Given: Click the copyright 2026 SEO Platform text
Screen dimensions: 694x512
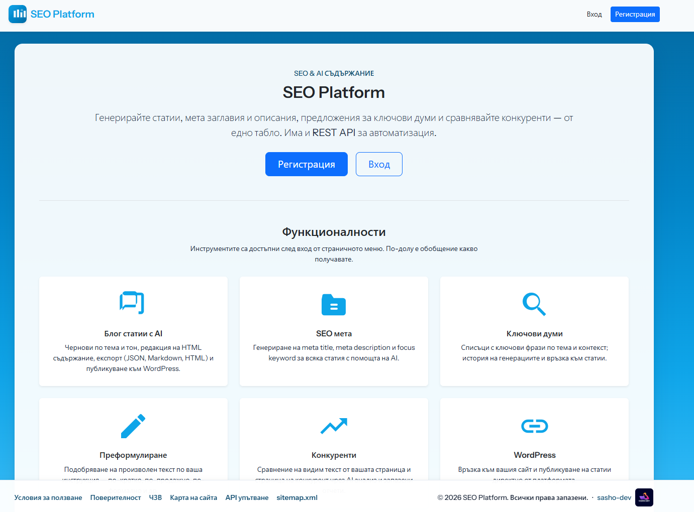Looking at the screenshot, I should 513,497.
